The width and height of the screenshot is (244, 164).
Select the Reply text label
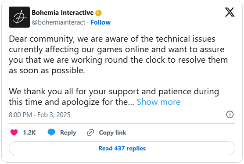68,133
